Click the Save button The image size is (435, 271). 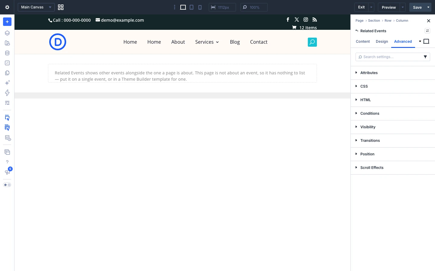click(x=417, y=7)
